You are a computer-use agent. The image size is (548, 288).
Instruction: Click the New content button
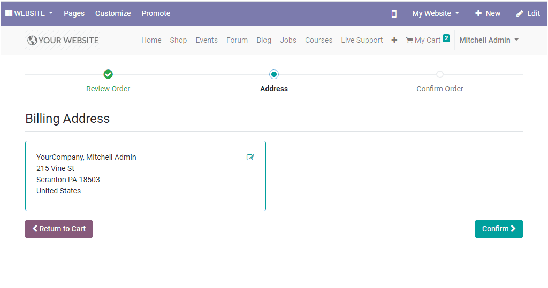(x=488, y=13)
